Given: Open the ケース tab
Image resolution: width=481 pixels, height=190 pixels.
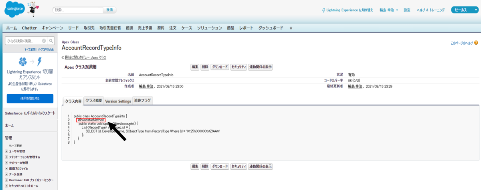Looking at the screenshot, I should coord(187,28).
